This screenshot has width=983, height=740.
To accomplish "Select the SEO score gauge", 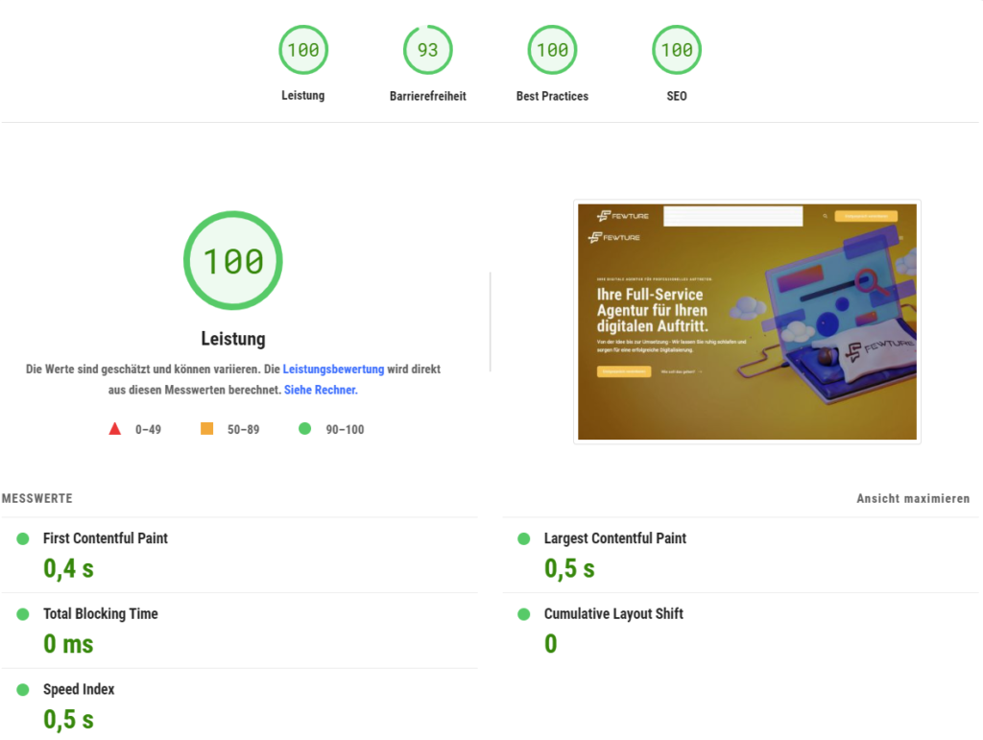I will tap(677, 50).
